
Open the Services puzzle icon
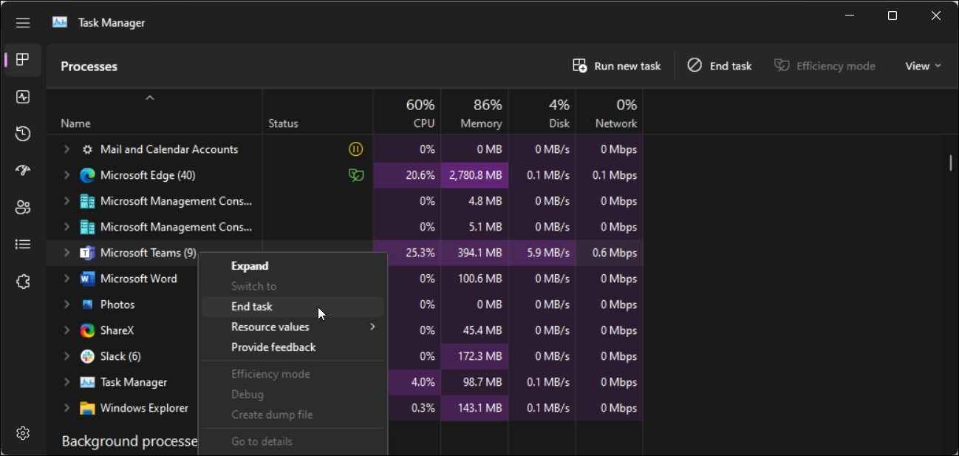click(x=23, y=282)
